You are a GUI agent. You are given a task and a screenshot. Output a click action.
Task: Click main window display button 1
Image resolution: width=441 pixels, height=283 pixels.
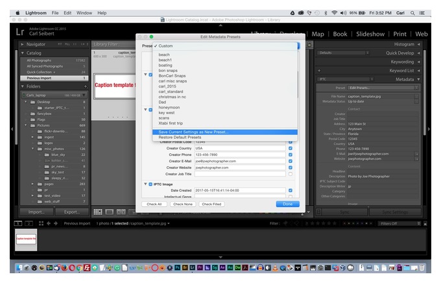(x=18, y=223)
